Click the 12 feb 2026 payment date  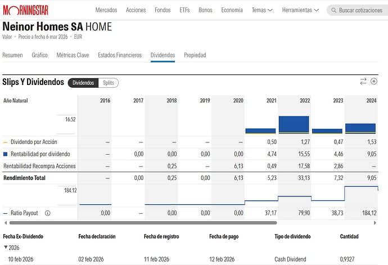pyautogui.click(x=222, y=259)
